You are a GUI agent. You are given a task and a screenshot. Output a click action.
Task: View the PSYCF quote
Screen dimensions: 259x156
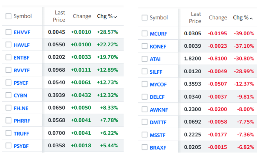(x=21, y=83)
